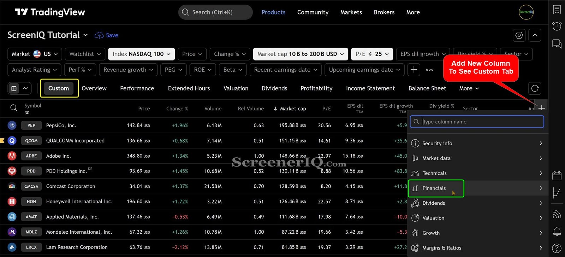The height and width of the screenshot is (257, 565).
Task: Open the More navigation link
Action: [x=413, y=12]
